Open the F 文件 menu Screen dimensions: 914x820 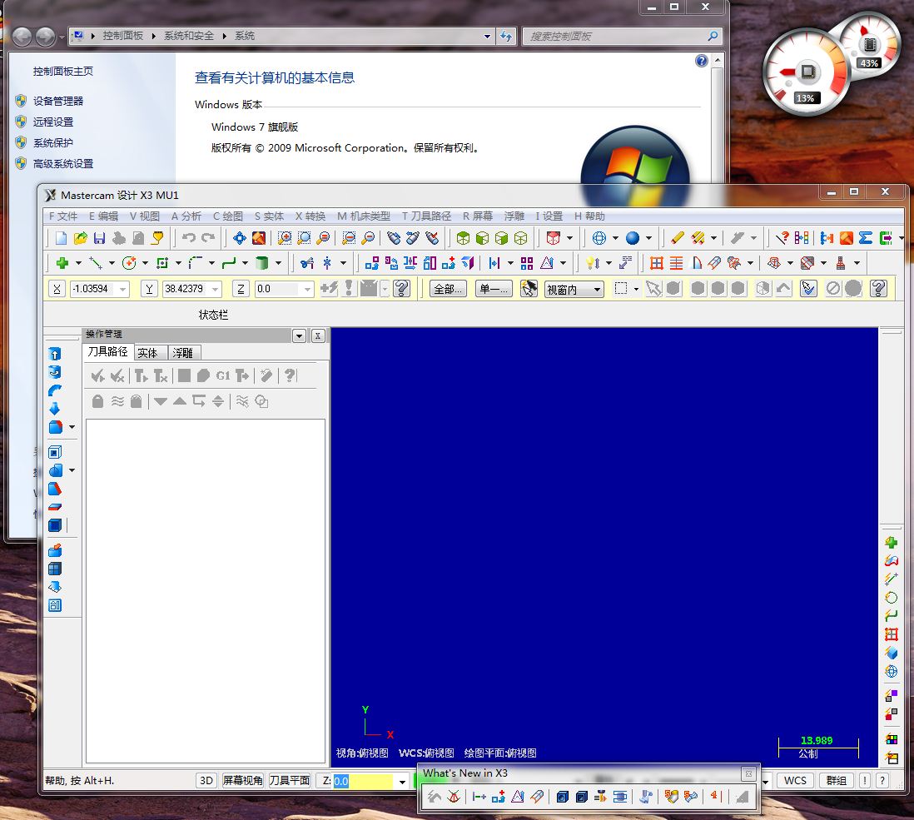coord(63,216)
